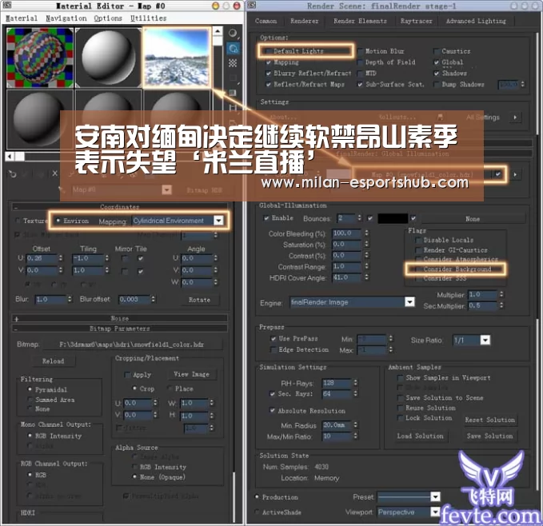Click the Reset Solution button
This screenshot has height=526, width=543.
pyautogui.click(x=489, y=420)
